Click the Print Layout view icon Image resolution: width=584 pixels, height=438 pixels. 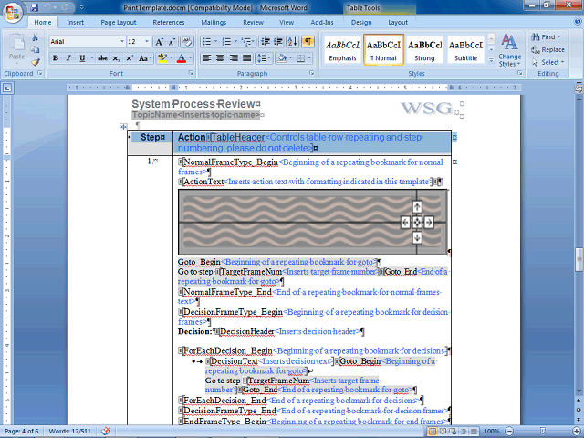pos(432,432)
